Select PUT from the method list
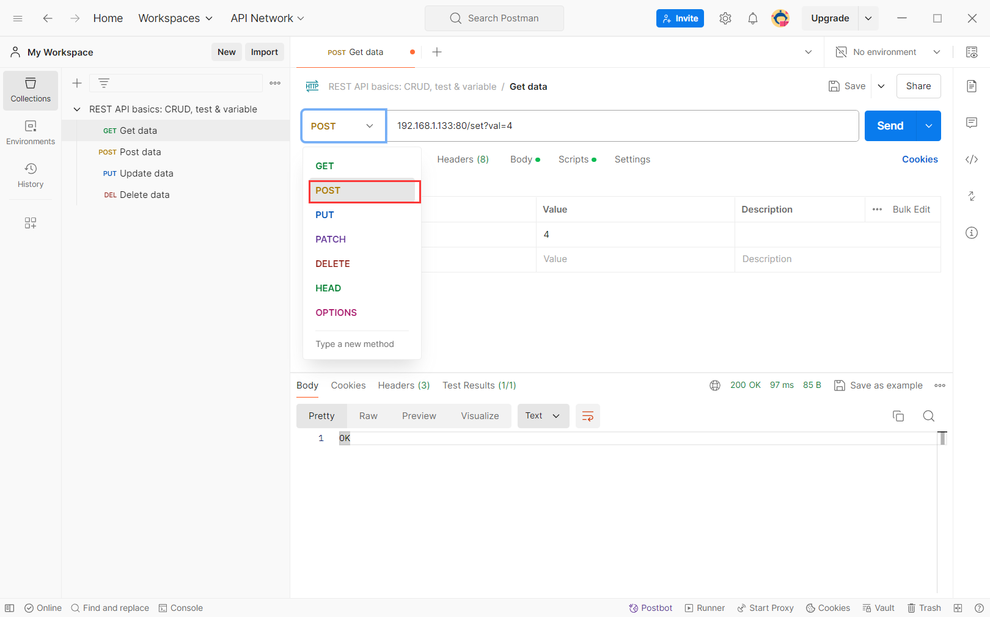 point(324,215)
